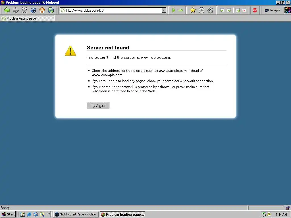
Task: Open a new tab with plus icon
Action: [238, 11]
